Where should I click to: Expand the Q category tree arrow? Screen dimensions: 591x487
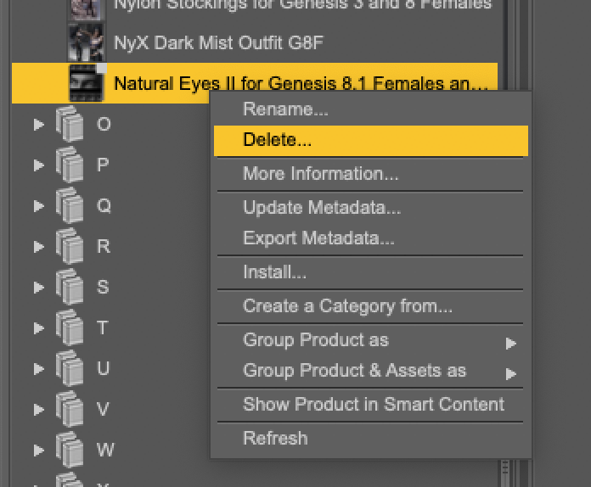[38, 206]
